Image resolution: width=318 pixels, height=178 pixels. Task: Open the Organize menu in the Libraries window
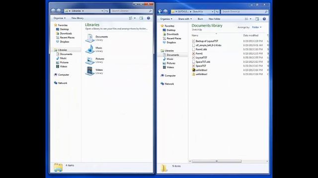click(60, 18)
